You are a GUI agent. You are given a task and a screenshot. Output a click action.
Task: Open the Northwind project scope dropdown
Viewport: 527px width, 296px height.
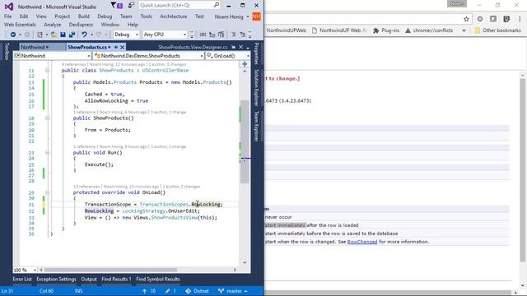pos(53,56)
